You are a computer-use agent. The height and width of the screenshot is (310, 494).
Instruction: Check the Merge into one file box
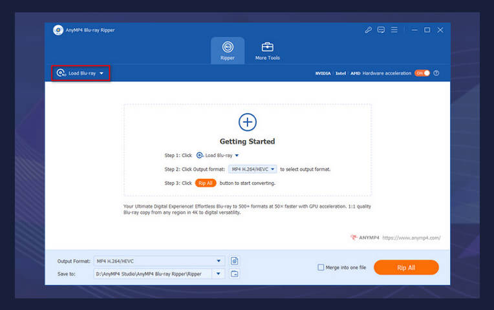pyautogui.click(x=321, y=267)
